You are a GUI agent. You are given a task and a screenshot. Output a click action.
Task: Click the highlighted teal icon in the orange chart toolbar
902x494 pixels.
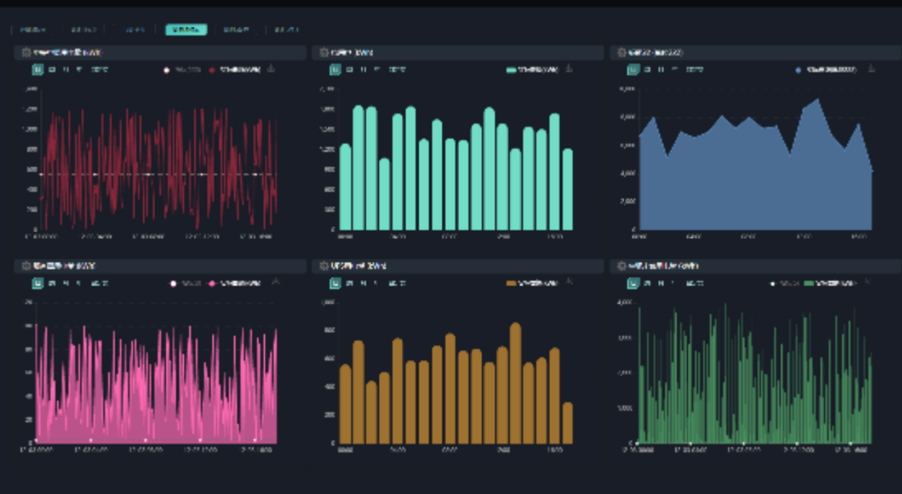335,283
